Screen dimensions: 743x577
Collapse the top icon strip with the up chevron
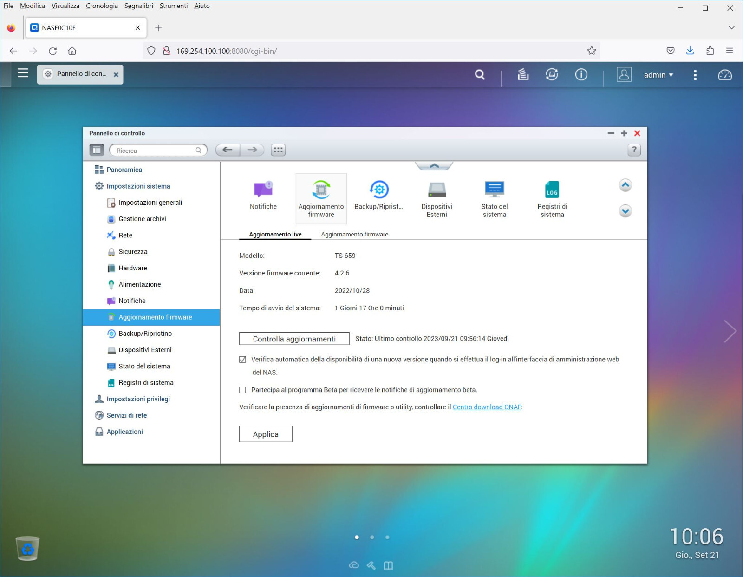click(434, 166)
